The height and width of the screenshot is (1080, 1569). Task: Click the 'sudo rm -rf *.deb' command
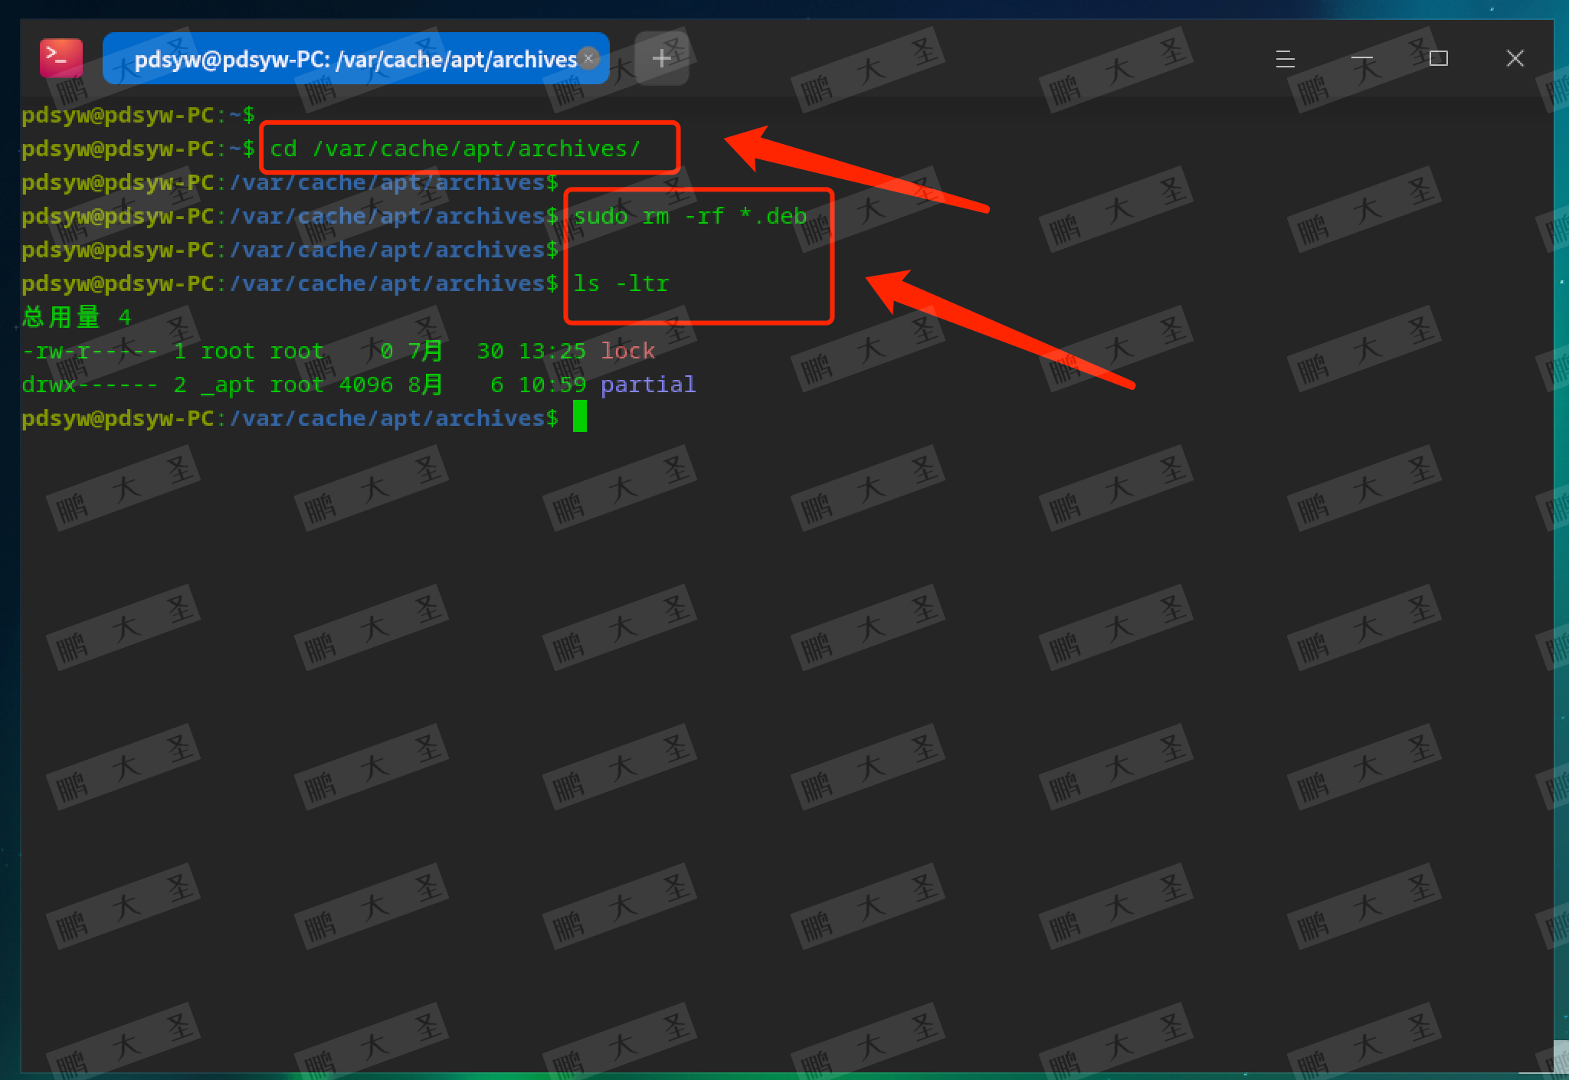[690, 216]
